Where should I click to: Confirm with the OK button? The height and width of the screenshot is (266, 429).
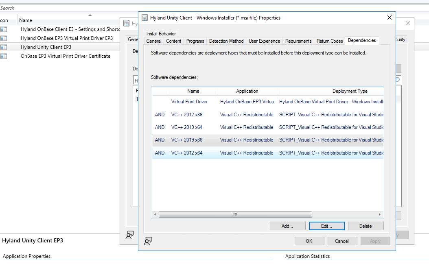(309, 241)
